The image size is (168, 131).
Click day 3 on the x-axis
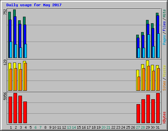pyautogui.click(x=21, y=127)
